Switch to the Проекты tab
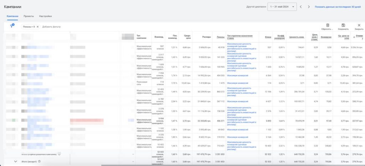 click(29, 16)
